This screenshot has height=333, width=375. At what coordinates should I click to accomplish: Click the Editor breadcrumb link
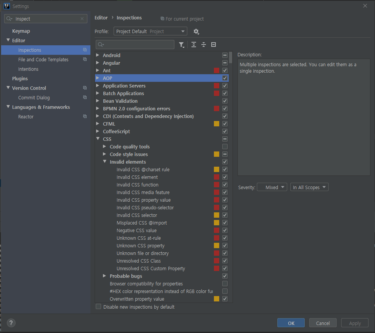tap(101, 18)
